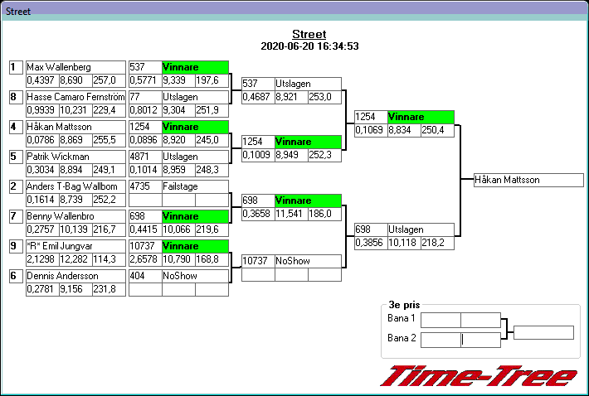Click the *R* Emil Jungvar name cell
The image size is (589, 396).
[x=75, y=246]
